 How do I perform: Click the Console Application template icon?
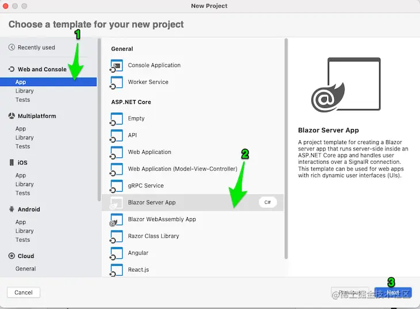(117, 65)
